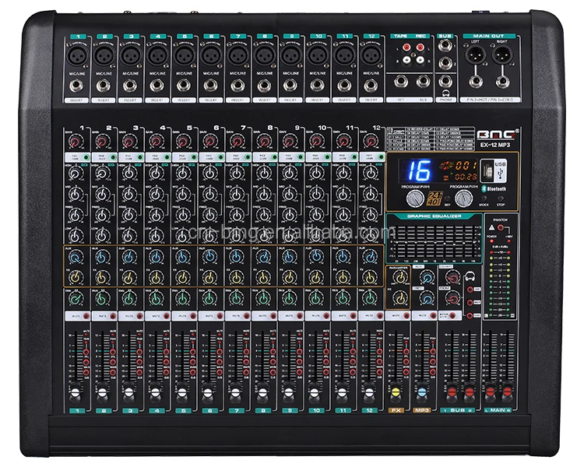Viewport: 584px width, 467px height.
Task: Mute channel 12 with its MUTE button
Action: (x=380, y=316)
